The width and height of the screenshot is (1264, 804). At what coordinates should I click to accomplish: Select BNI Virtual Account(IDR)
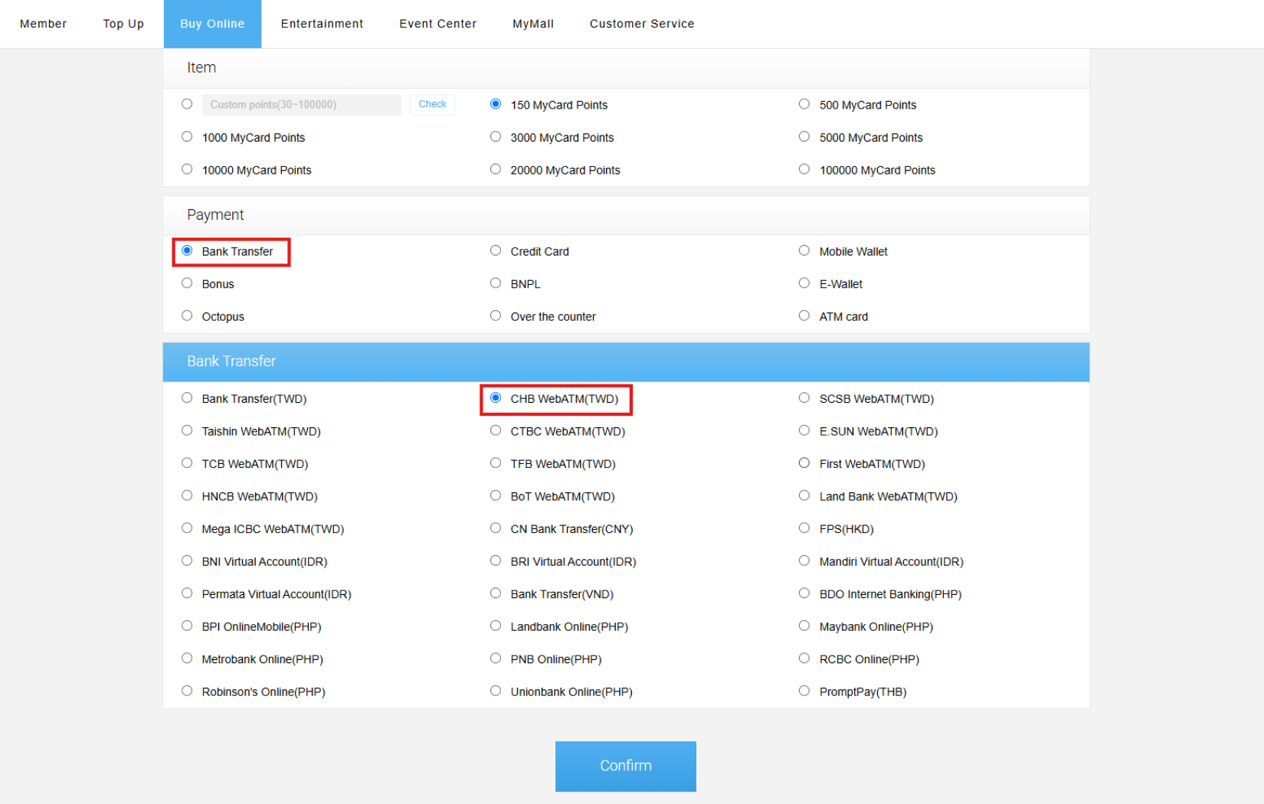pyautogui.click(x=187, y=561)
